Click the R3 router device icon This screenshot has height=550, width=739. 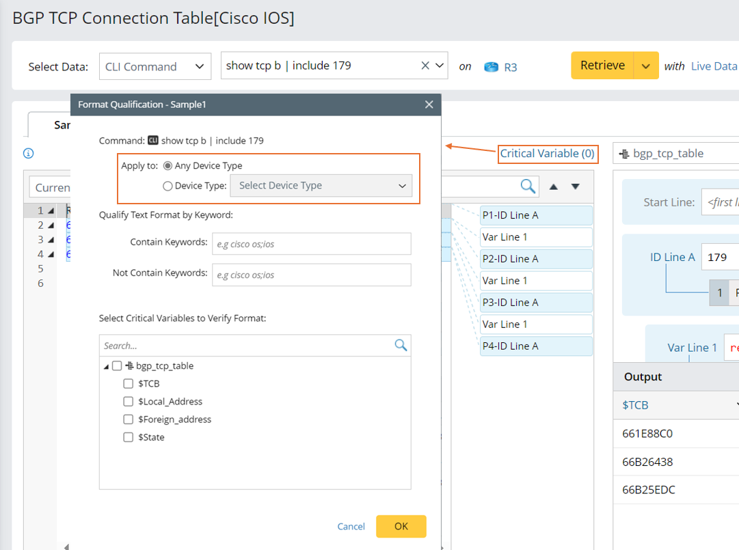pos(491,67)
